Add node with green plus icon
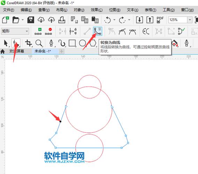The width and height of the screenshot is (198, 174). coord(38,31)
